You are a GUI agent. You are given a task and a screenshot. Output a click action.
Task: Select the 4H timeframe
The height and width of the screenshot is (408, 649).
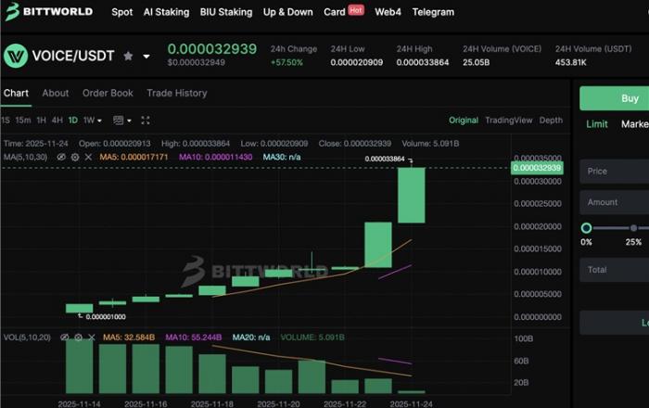(x=57, y=121)
